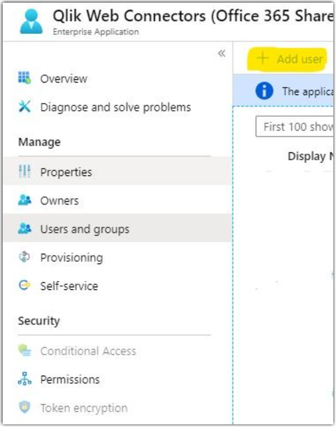Viewport: 336px width, 427px height.
Task: Select Users and groups in the sidebar
Action: [x=85, y=229]
